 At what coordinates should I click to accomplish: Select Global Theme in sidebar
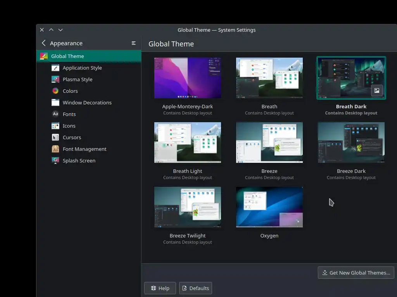coord(89,56)
